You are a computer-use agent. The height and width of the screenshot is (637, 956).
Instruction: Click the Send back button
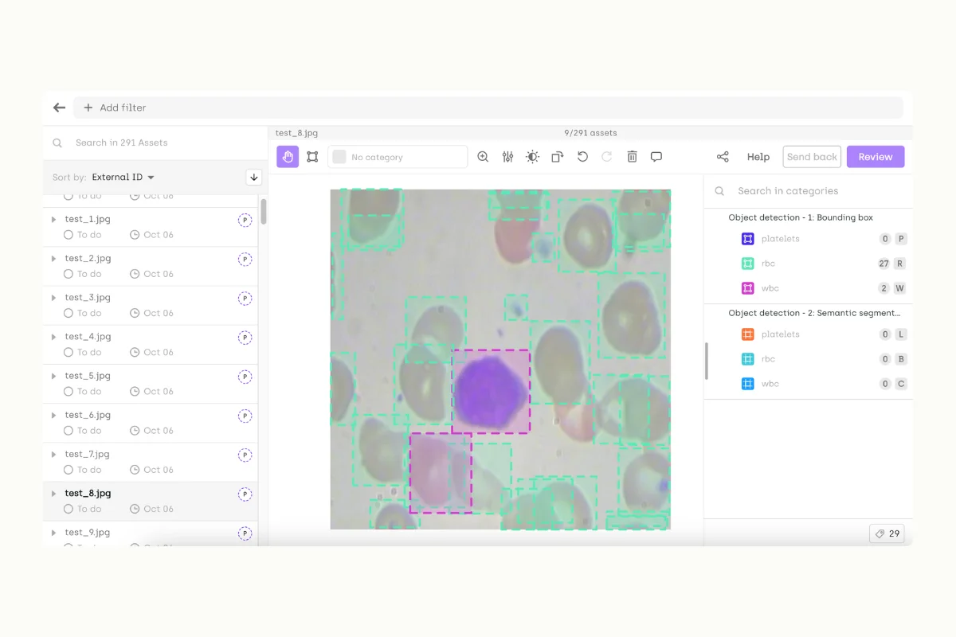pos(812,157)
